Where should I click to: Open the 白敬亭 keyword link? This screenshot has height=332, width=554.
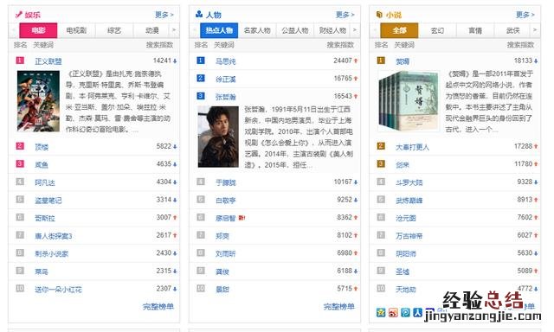(x=225, y=201)
